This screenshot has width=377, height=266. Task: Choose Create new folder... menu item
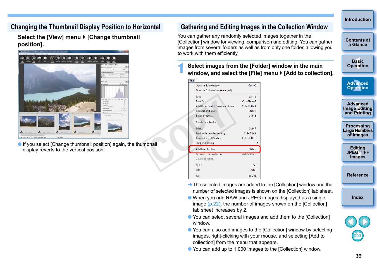click(225, 122)
